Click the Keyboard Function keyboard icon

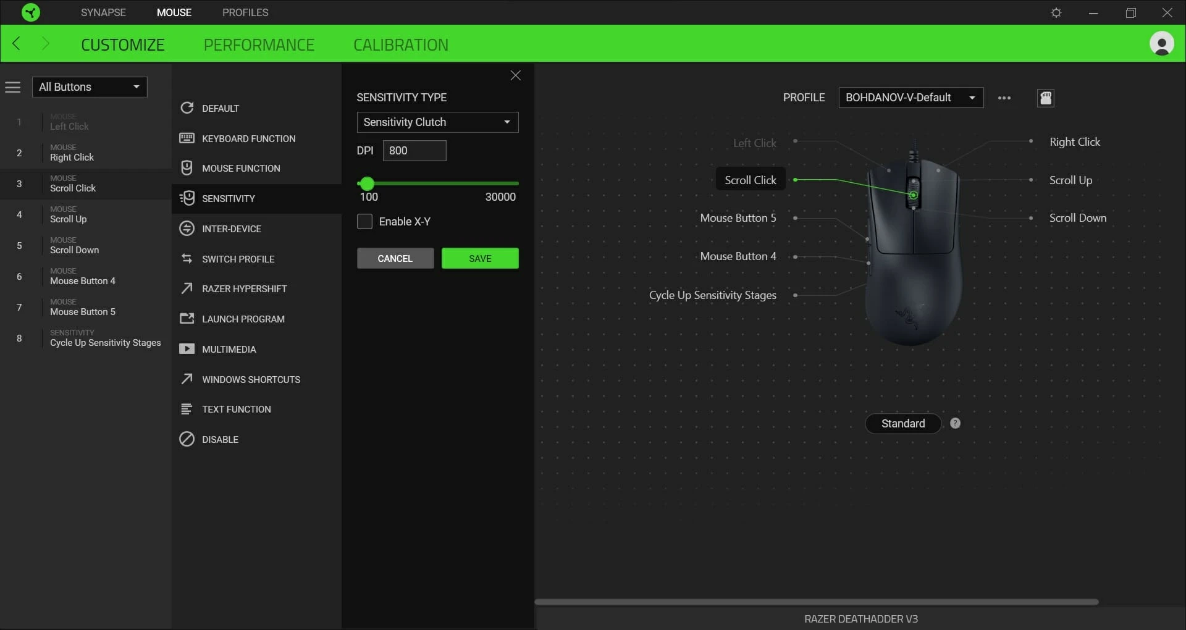187,138
